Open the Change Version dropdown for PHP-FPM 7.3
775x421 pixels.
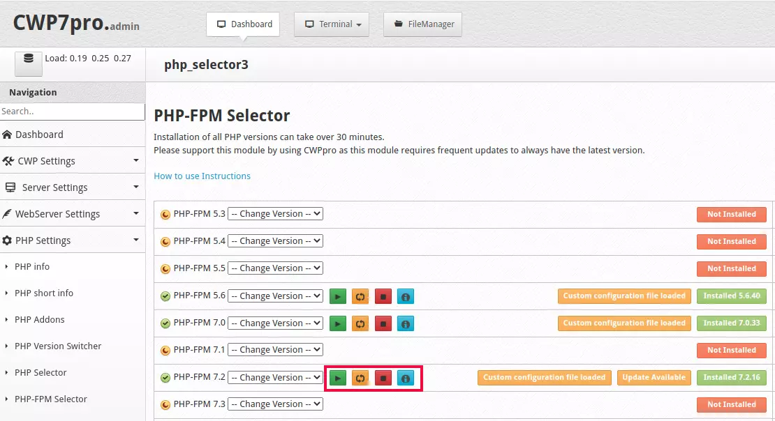pos(275,404)
